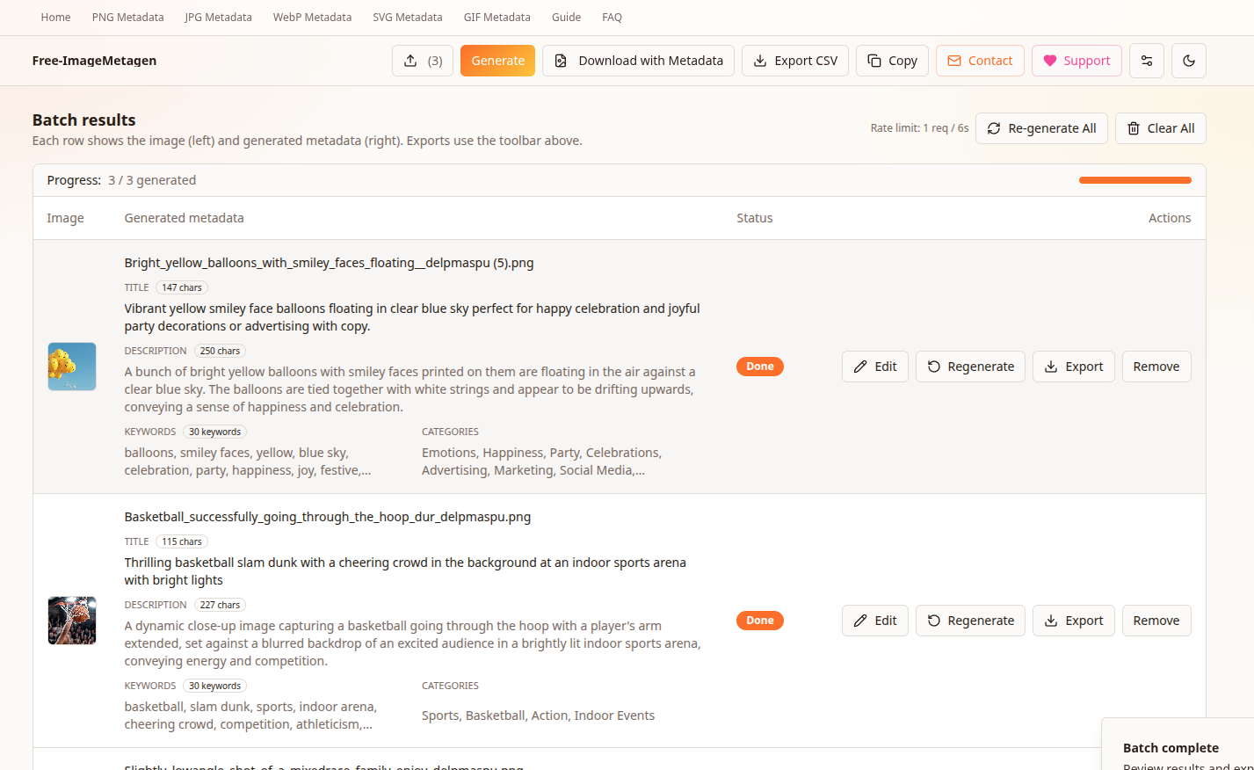Image resolution: width=1254 pixels, height=770 pixels.
Task: Click the '147 chars' title badge
Action: coord(182,287)
